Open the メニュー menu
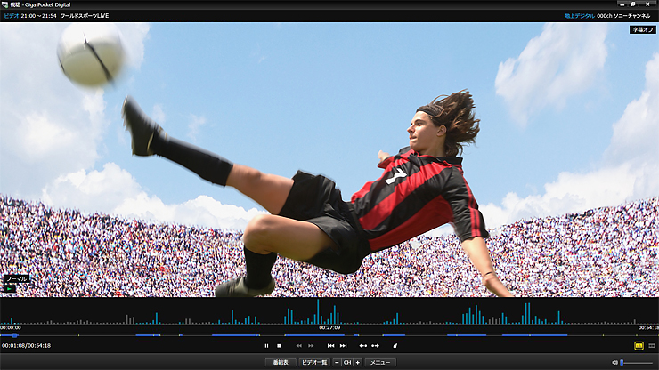Viewport: 659px width, 370px height. pyautogui.click(x=380, y=363)
